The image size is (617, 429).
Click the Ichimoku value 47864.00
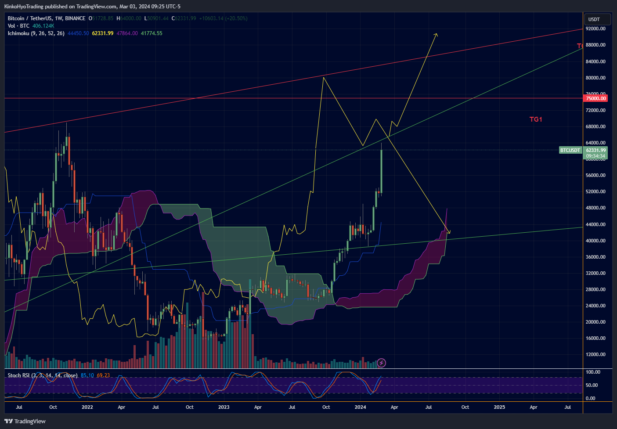click(127, 33)
